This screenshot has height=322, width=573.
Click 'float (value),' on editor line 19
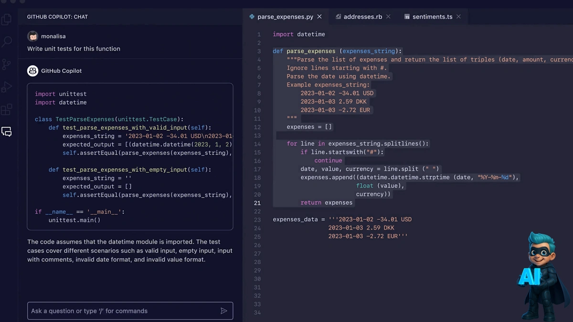click(x=381, y=186)
